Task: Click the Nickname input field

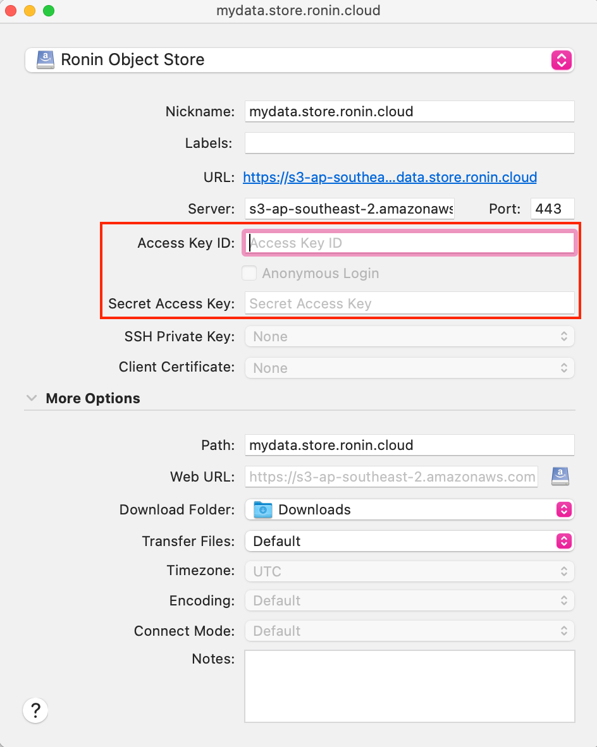Action: click(410, 111)
